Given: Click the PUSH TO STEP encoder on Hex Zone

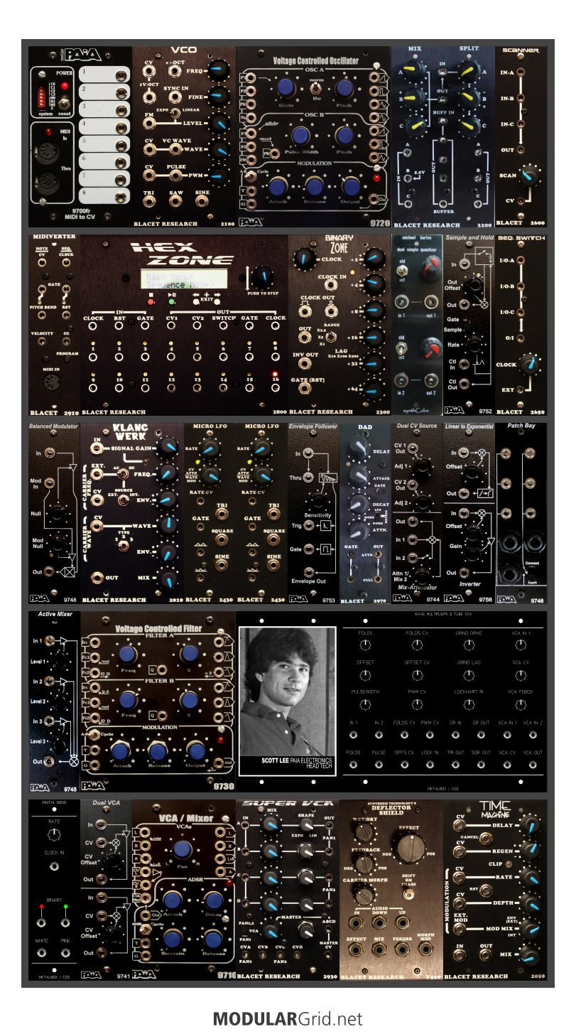Looking at the screenshot, I should coord(262,278).
